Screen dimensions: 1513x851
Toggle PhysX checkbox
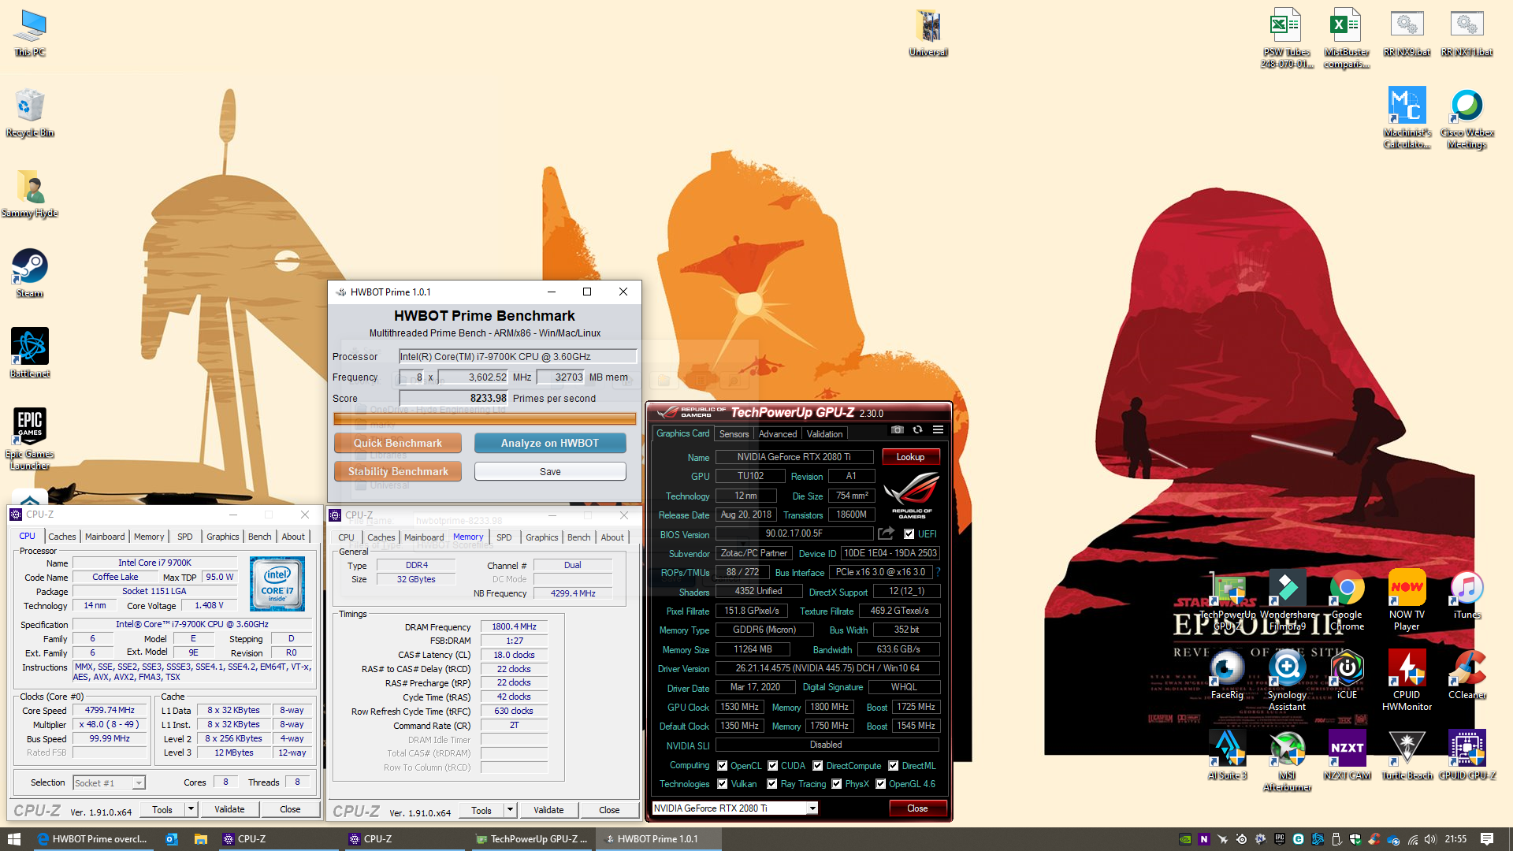(x=836, y=784)
